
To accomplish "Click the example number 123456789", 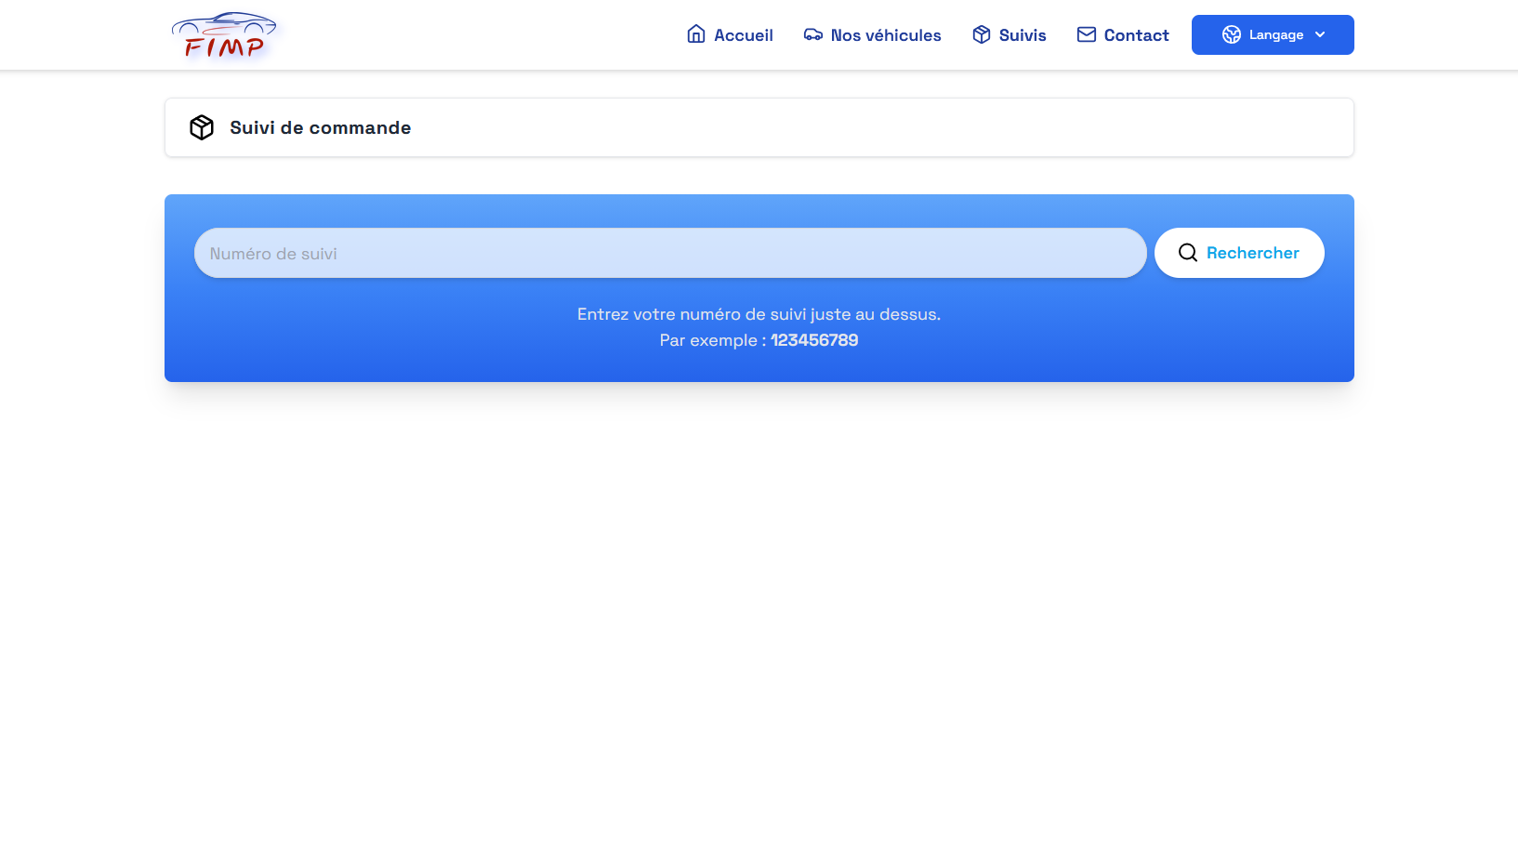I will point(813,340).
